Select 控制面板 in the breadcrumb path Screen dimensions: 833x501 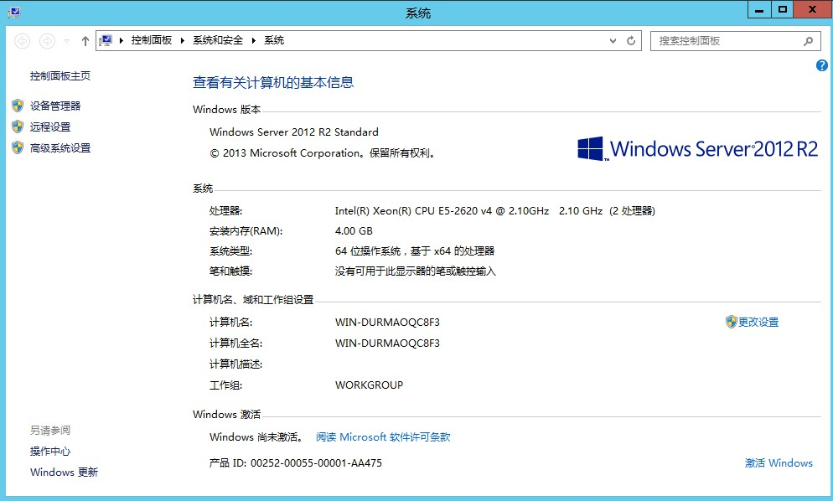152,40
